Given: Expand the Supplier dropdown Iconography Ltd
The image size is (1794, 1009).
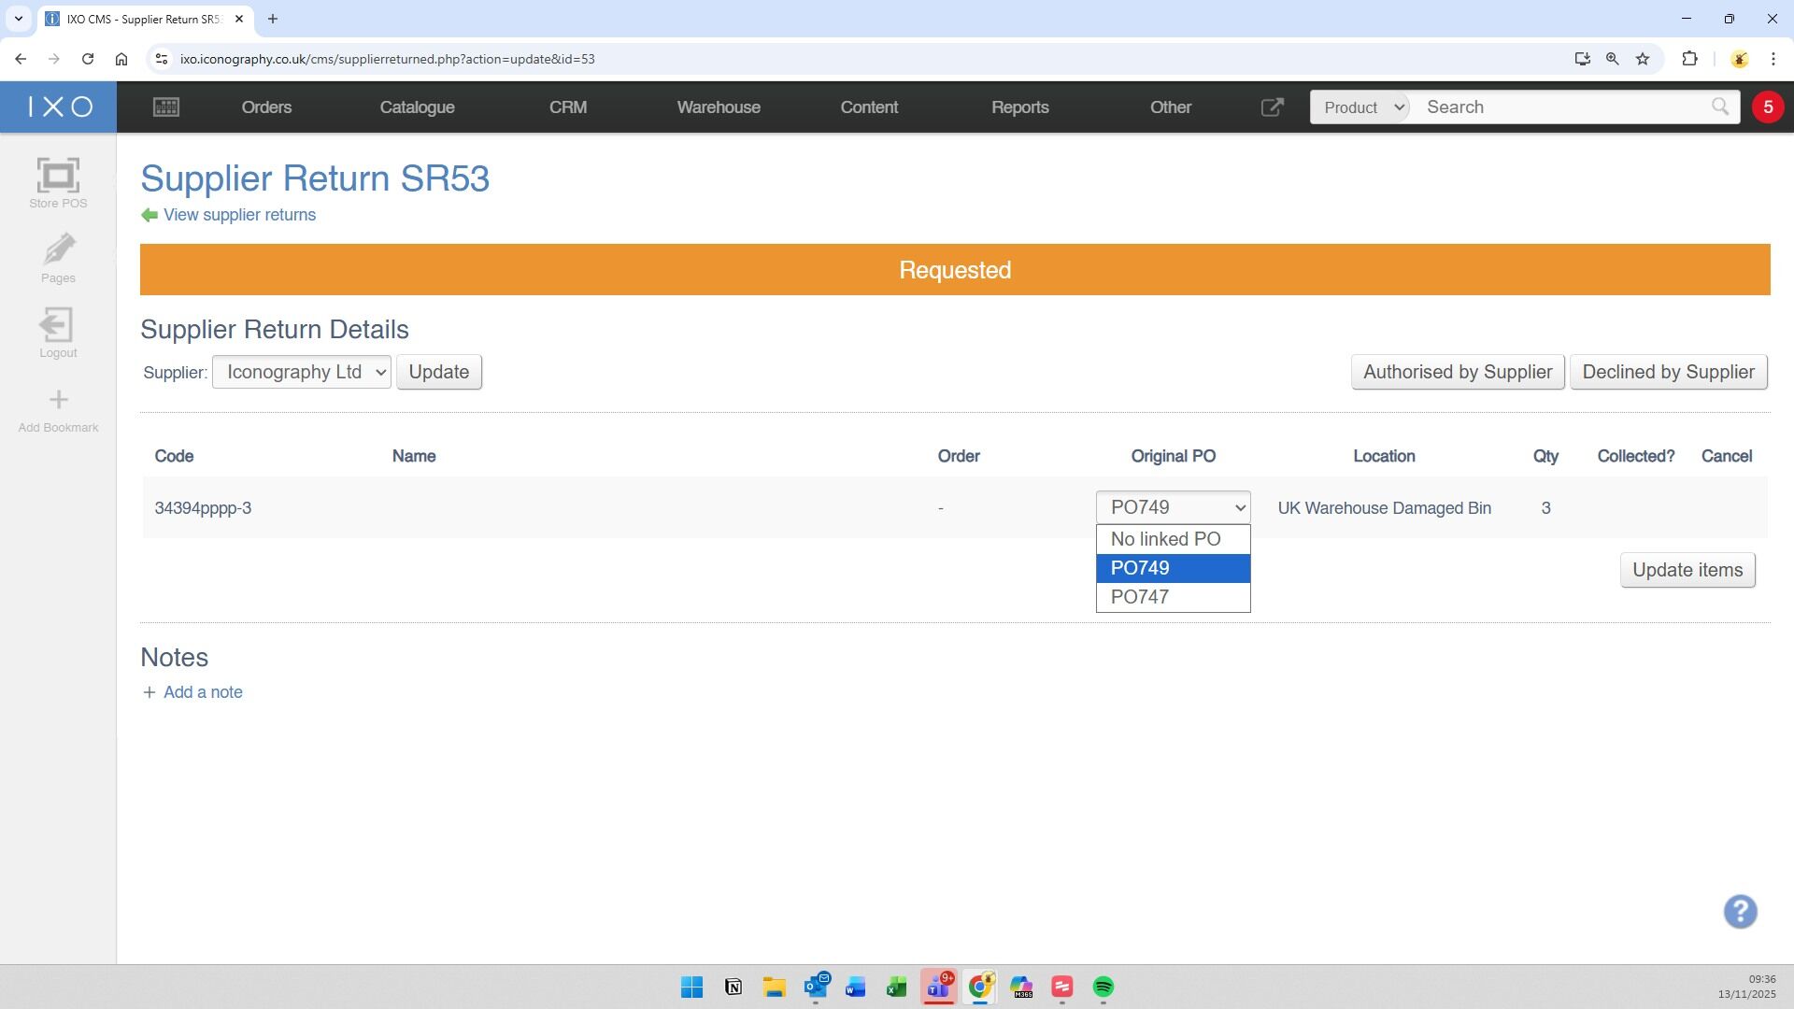Looking at the screenshot, I should pos(301,372).
